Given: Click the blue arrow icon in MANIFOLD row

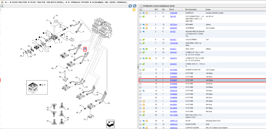Looking at the screenshot, I should tap(144, 13).
